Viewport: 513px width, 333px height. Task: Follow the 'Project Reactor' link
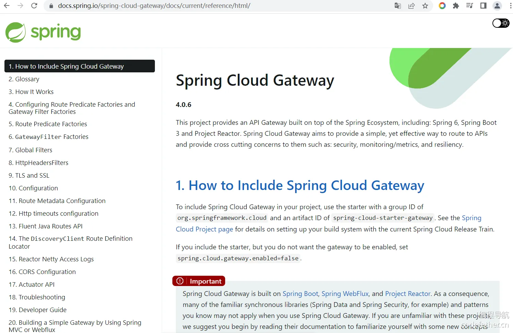[x=408, y=294]
